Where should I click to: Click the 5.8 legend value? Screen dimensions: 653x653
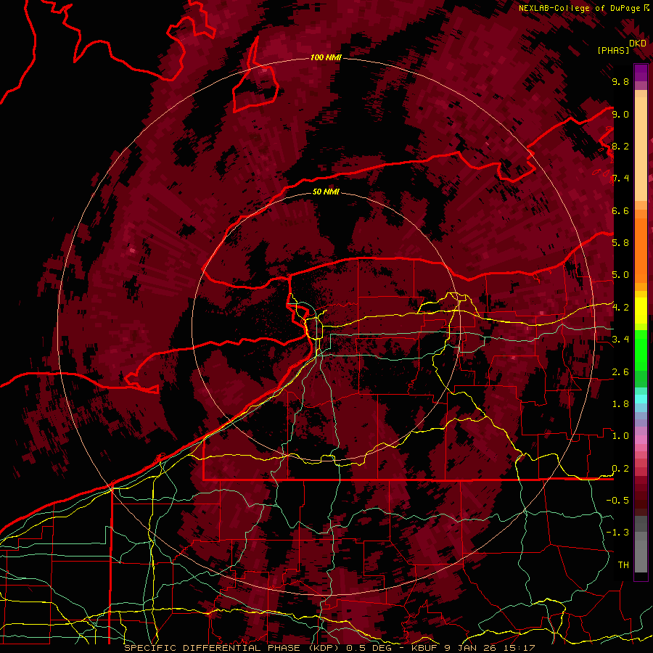coord(620,243)
